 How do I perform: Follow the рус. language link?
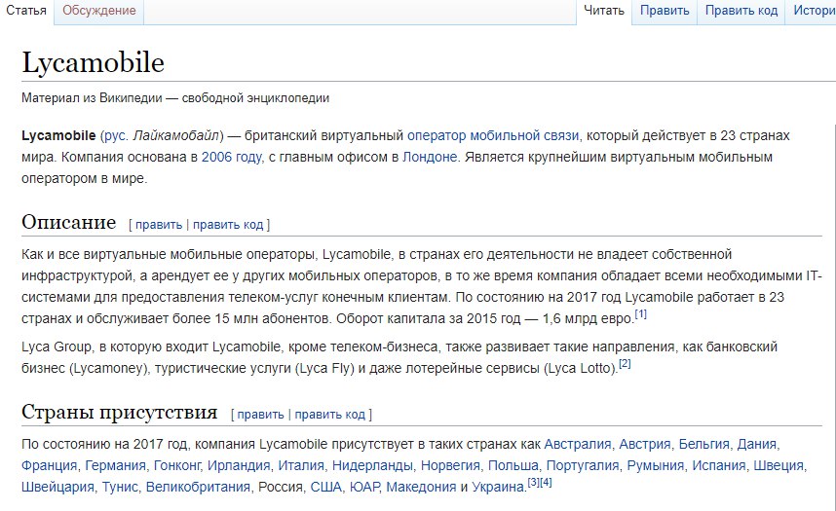(116, 136)
